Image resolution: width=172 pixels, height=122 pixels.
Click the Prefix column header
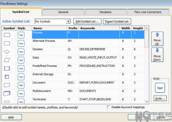click(73, 28)
